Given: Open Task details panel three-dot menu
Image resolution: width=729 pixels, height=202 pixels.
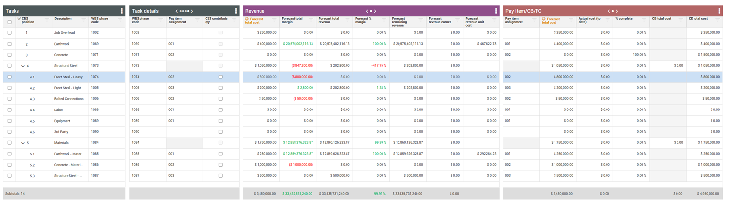Looking at the screenshot, I should (236, 11).
